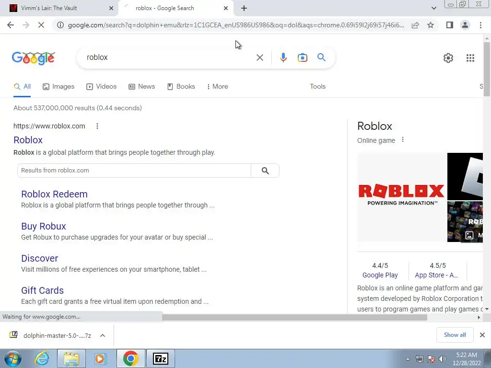
Task: Switch to Books results
Action: tap(181, 87)
